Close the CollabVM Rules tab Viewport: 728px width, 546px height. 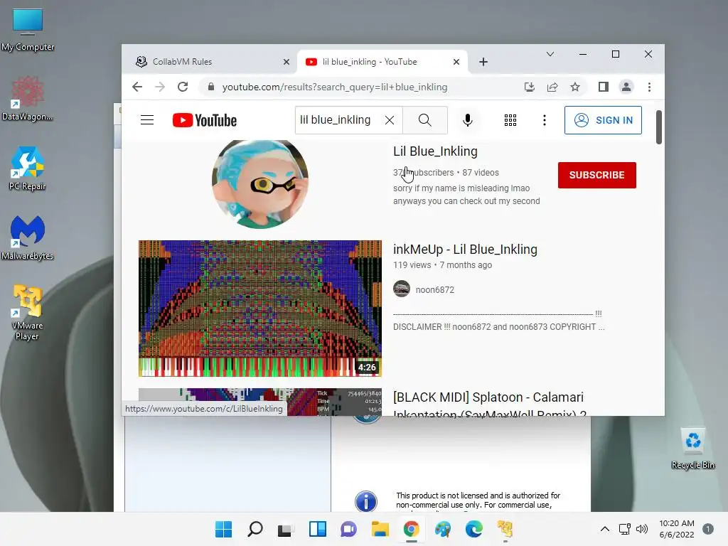point(287,62)
